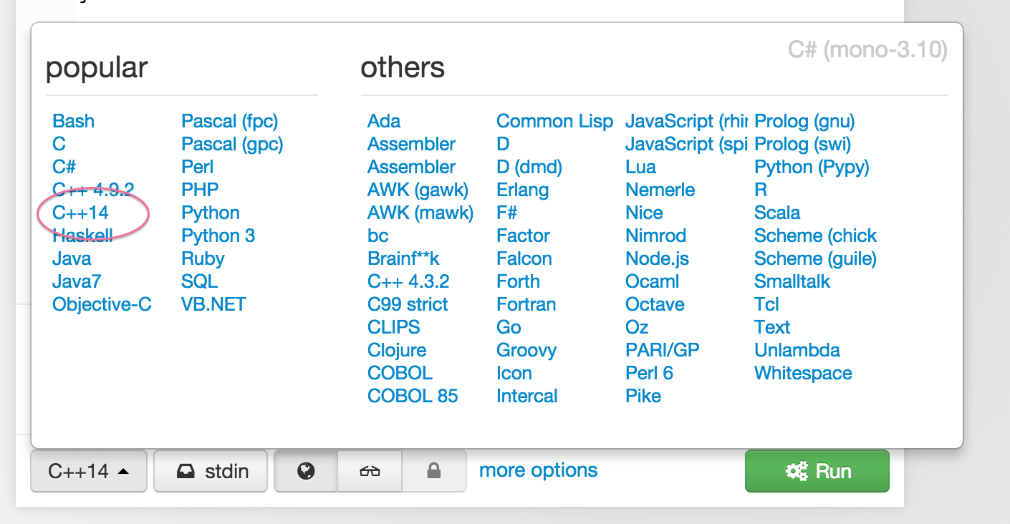Viewport: 1010px width, 524px height.
Task: Click the globe public visibility icon
Action: coord(306,471)
